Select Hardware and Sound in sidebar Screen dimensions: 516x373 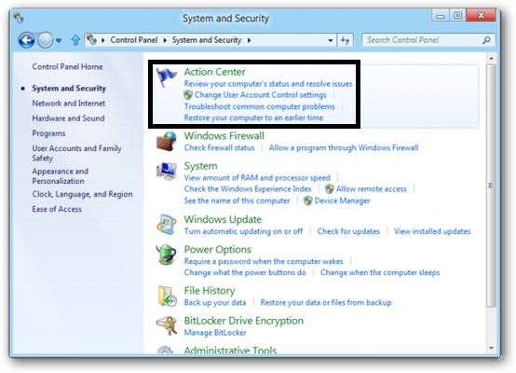tap(68, 118)
